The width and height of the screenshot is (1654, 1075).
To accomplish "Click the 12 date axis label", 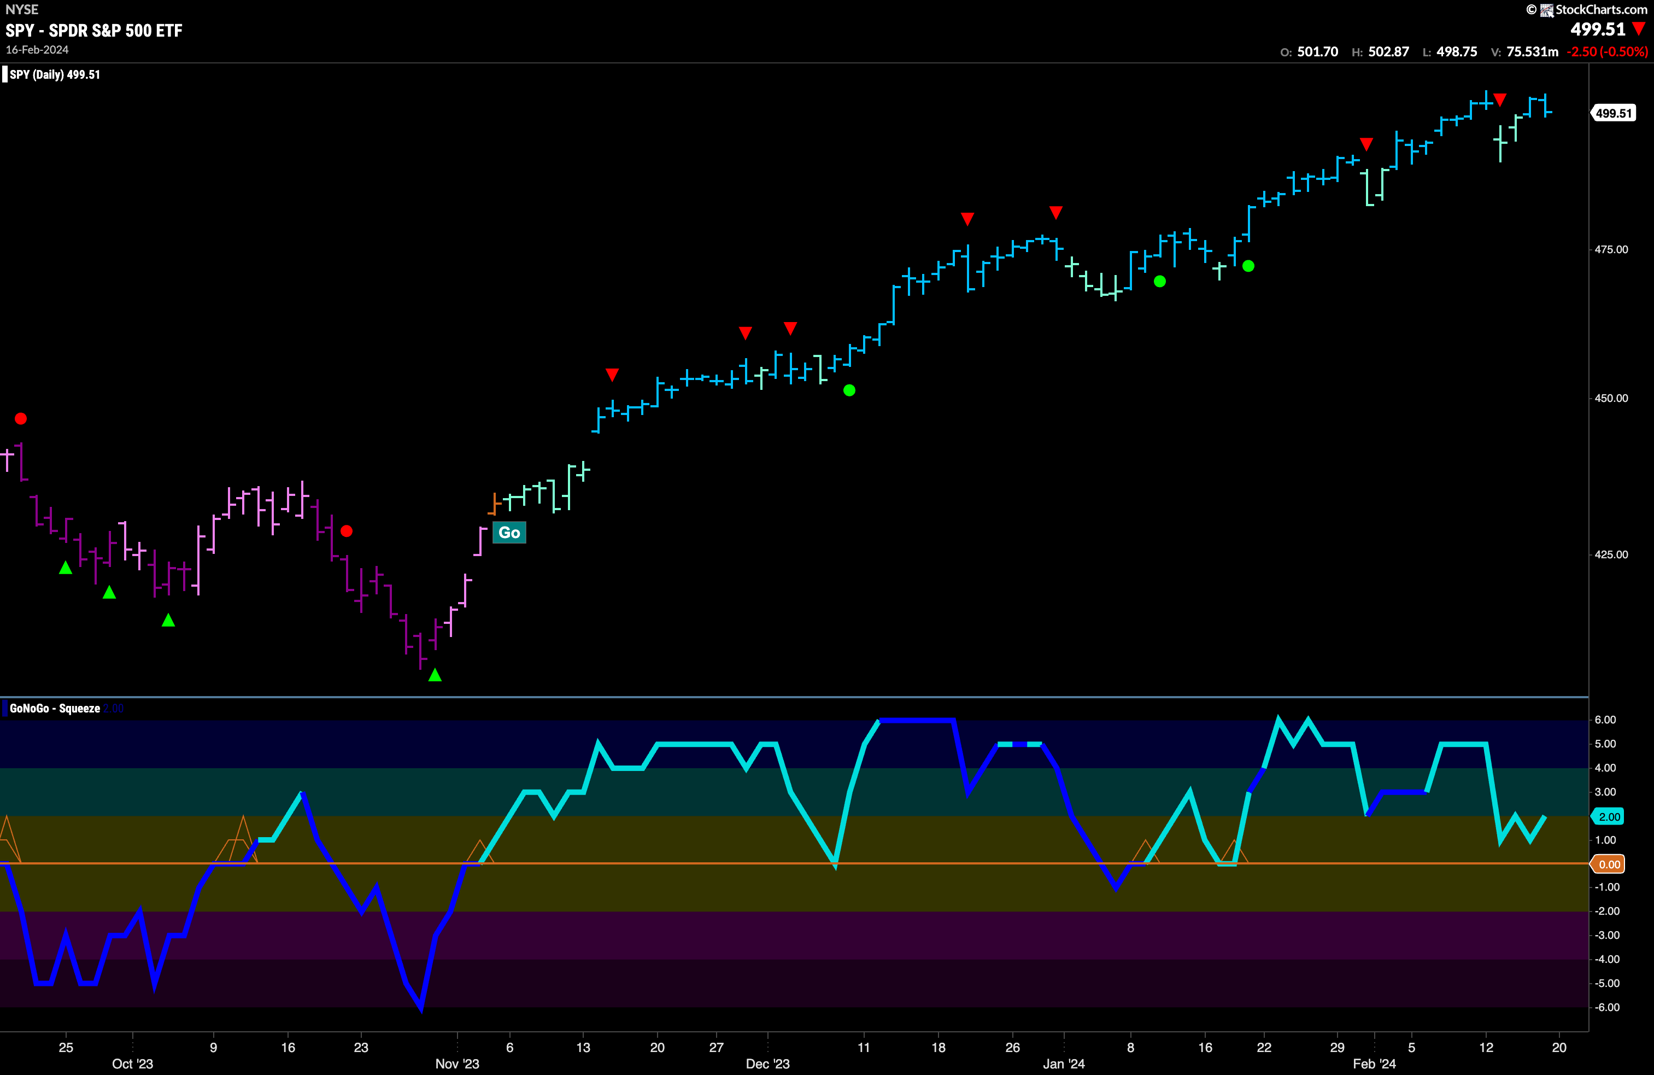I will click(x=1486, y=1047).
